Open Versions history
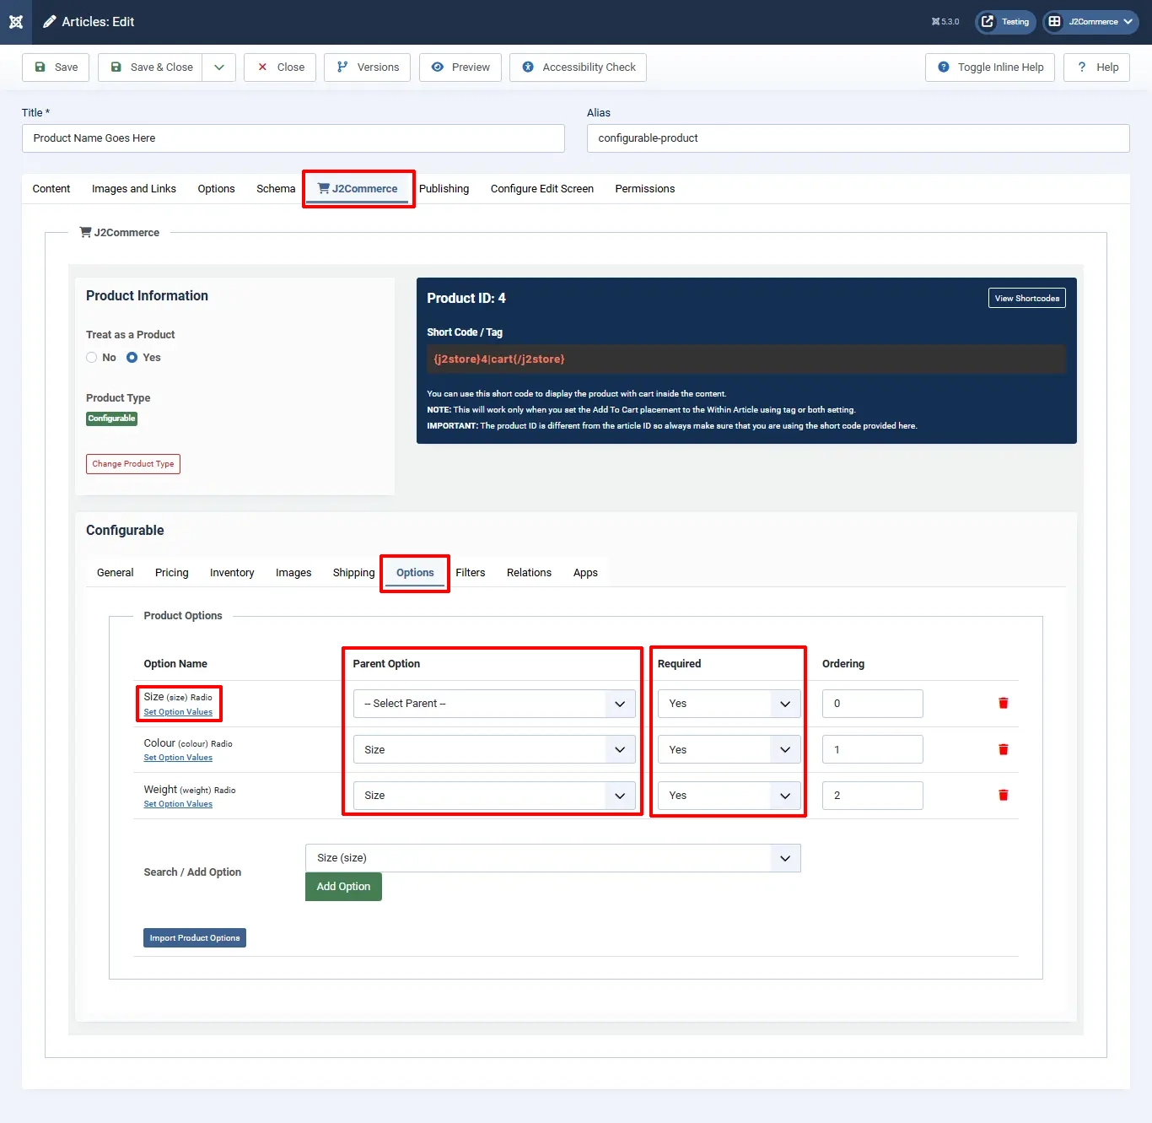The height and width of the screenshot is (1123, 1152). pyautogui.click(x=368, y=67)
